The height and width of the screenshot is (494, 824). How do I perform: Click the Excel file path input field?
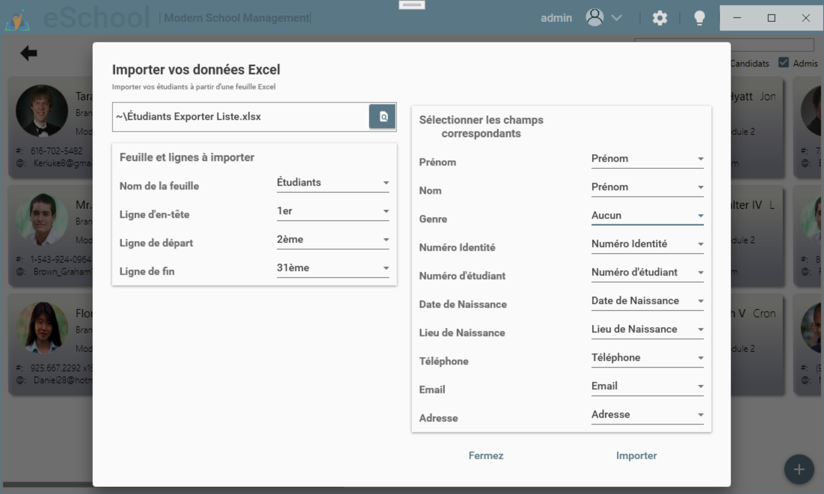tap(241, 117)
